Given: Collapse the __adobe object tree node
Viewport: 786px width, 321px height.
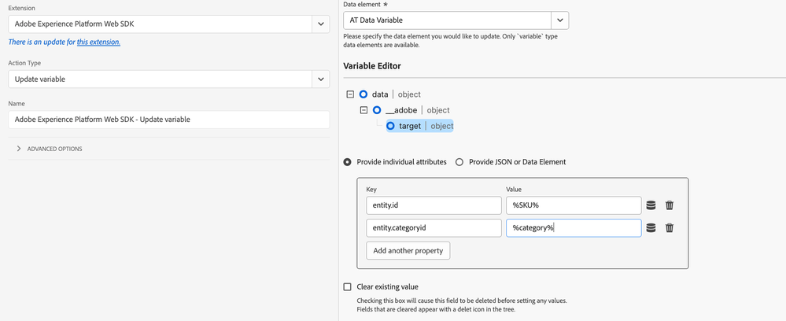Looking at the screenshot, I should [x=363, y=110].
